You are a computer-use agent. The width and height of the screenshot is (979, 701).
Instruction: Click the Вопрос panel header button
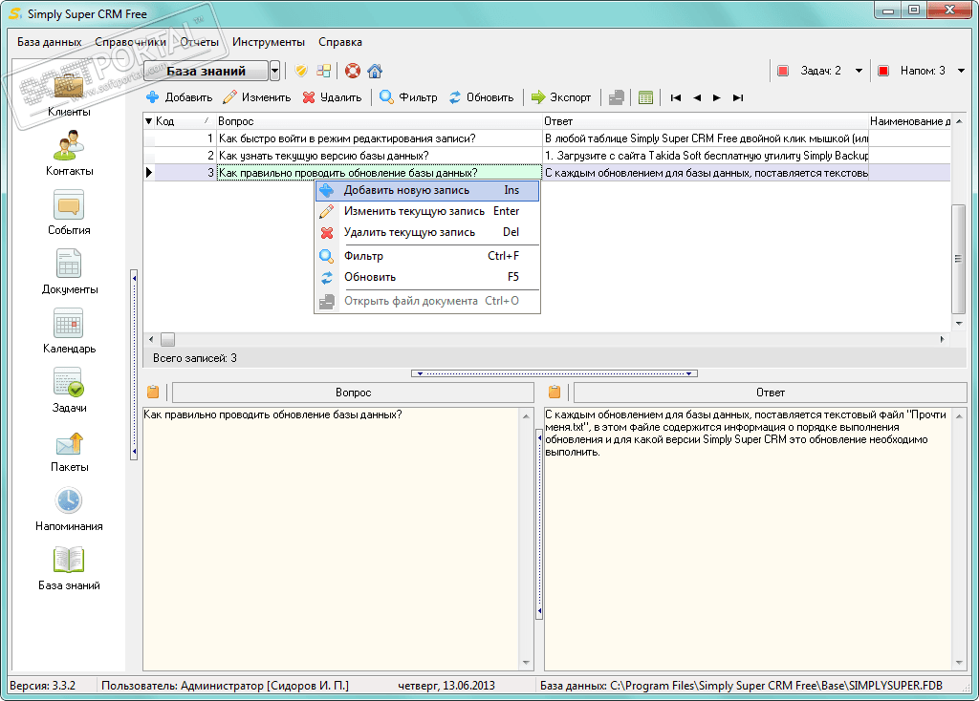point(354,393)
